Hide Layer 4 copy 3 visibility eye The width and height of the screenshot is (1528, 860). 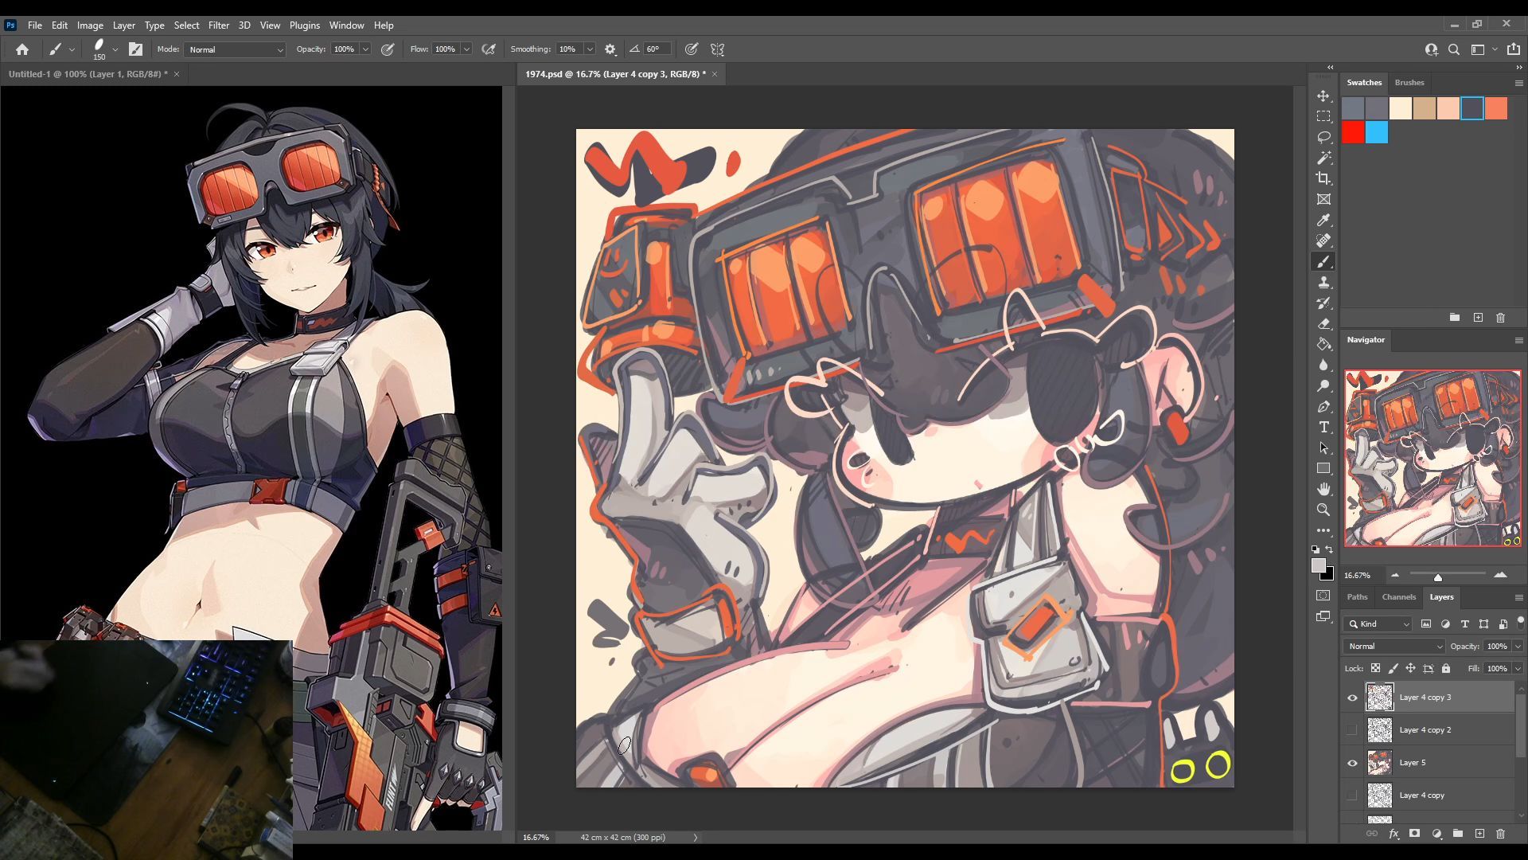[1352, 698]
